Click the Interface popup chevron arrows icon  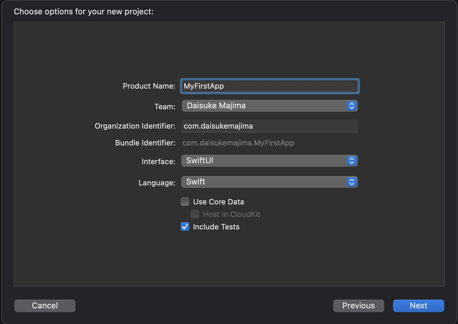click(x=352, y=161)
